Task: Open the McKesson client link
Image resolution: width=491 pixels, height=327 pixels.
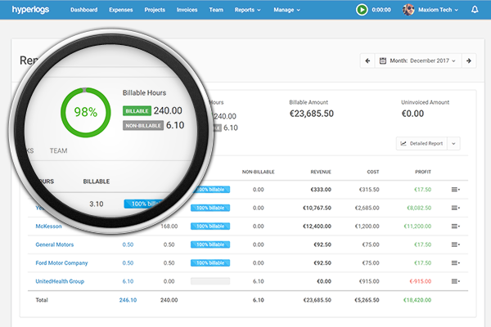Action: 48,226
